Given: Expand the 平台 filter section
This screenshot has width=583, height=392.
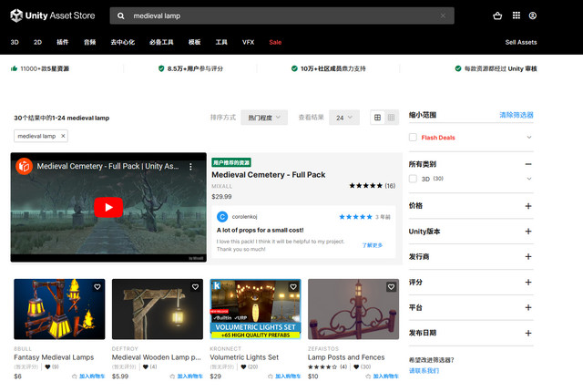Looking at the screenshot, I should pyautogui.click(x=528, y=307).
